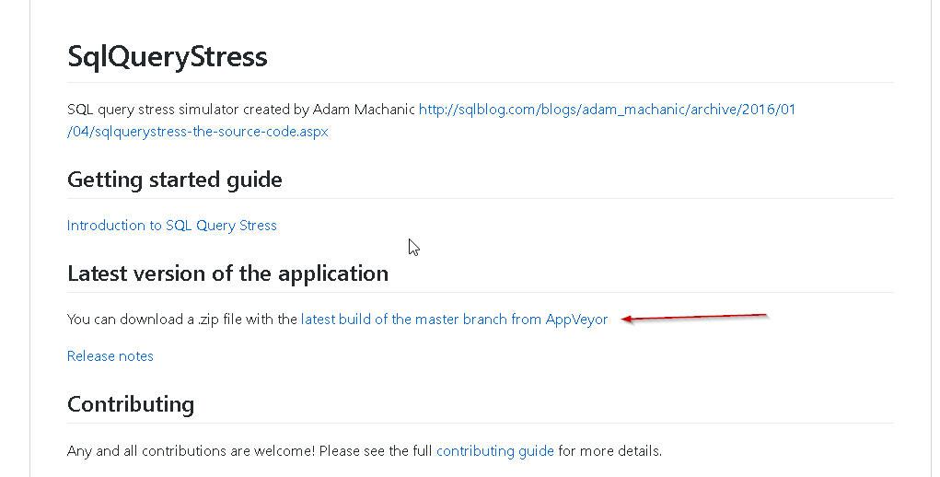Click the 'Please see the full' text

(x=377, y=451)
